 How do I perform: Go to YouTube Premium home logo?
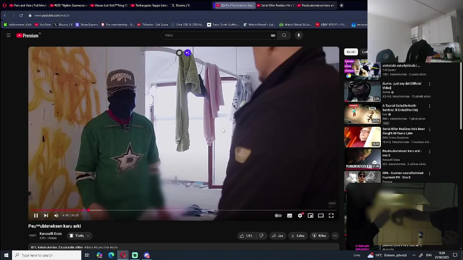[x=28, y=35]
